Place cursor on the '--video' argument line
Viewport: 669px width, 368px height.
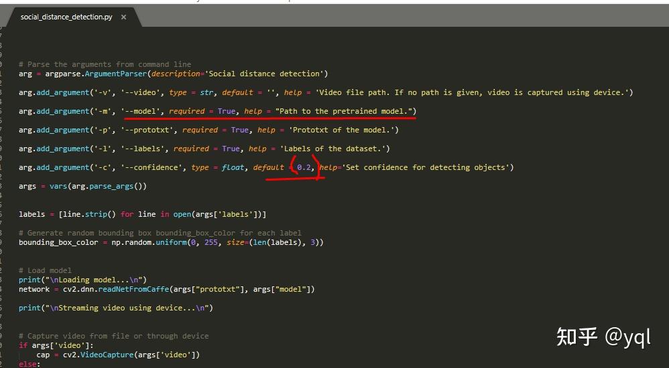coord(326,92)
